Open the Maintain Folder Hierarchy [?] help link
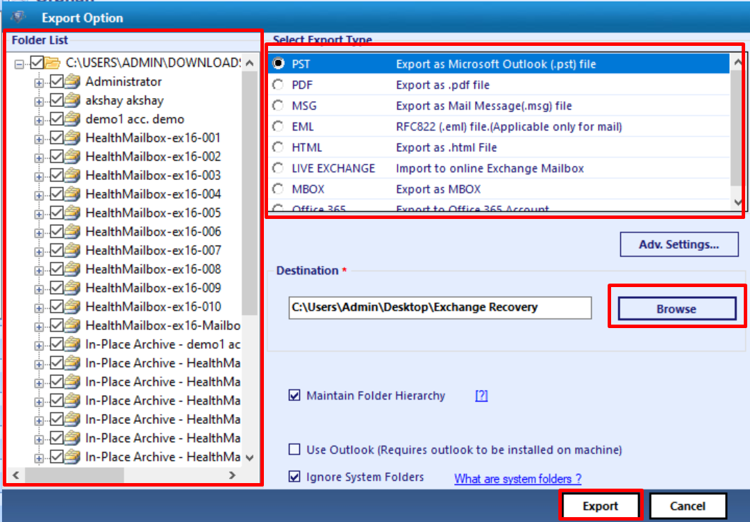 click(481, 395)
